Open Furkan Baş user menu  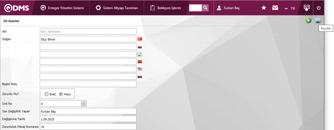pos(228,8)
